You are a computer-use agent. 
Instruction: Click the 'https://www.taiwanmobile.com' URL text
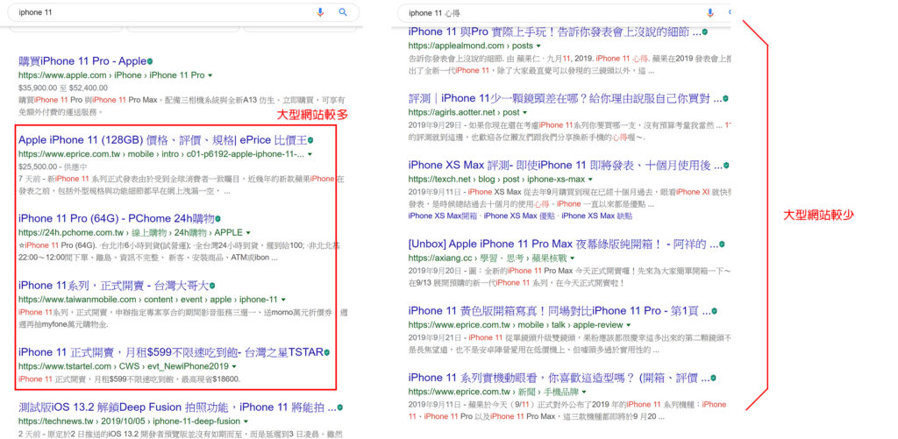(77, 300)
